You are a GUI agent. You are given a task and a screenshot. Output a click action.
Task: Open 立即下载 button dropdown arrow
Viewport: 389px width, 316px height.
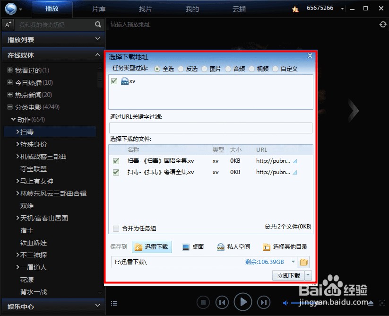(308, 275)
